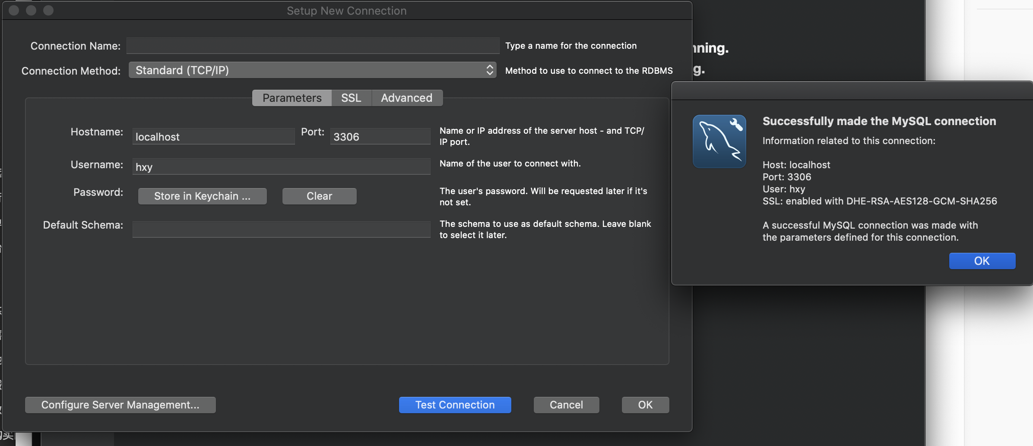Click the SSL cipher DHE-RSA-AES128-GCM-SHA256 line
1033x446 pixels.
[880, 201]
